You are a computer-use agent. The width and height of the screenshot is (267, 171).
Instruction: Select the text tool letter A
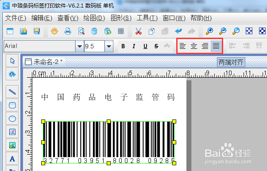[12, 159]
